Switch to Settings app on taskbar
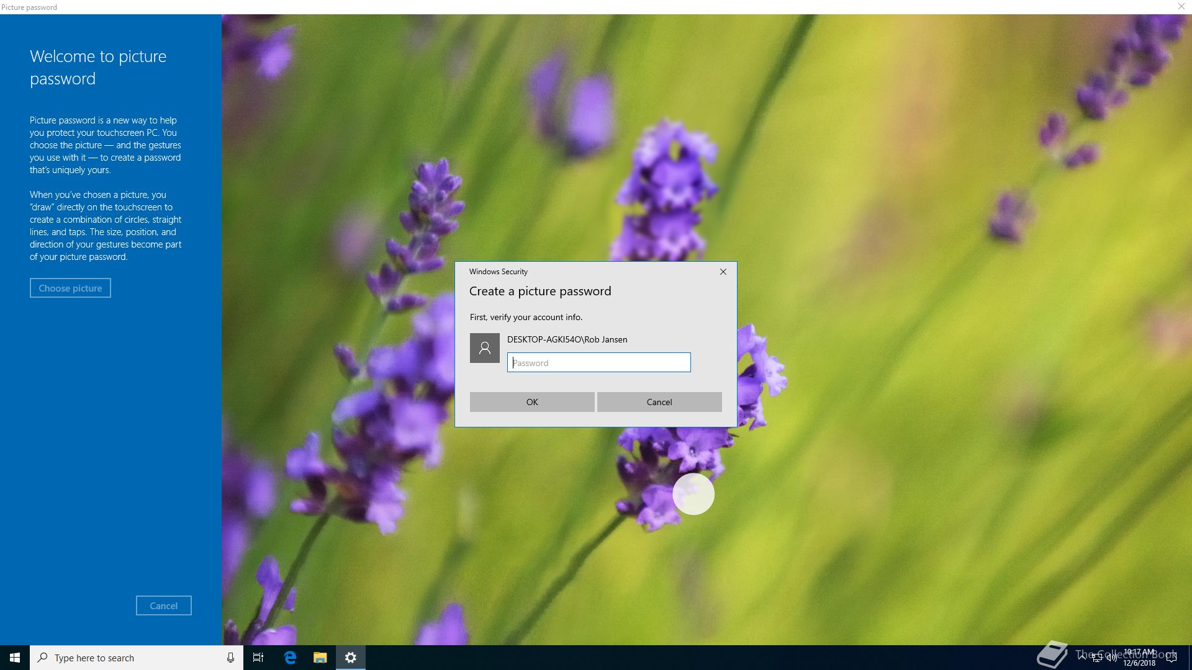The image size is (1192, 670). pos(351,658)
